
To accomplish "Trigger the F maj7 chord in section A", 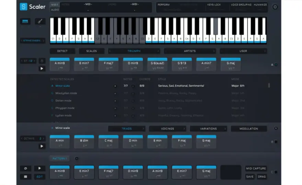I will [x=108, y=65].
